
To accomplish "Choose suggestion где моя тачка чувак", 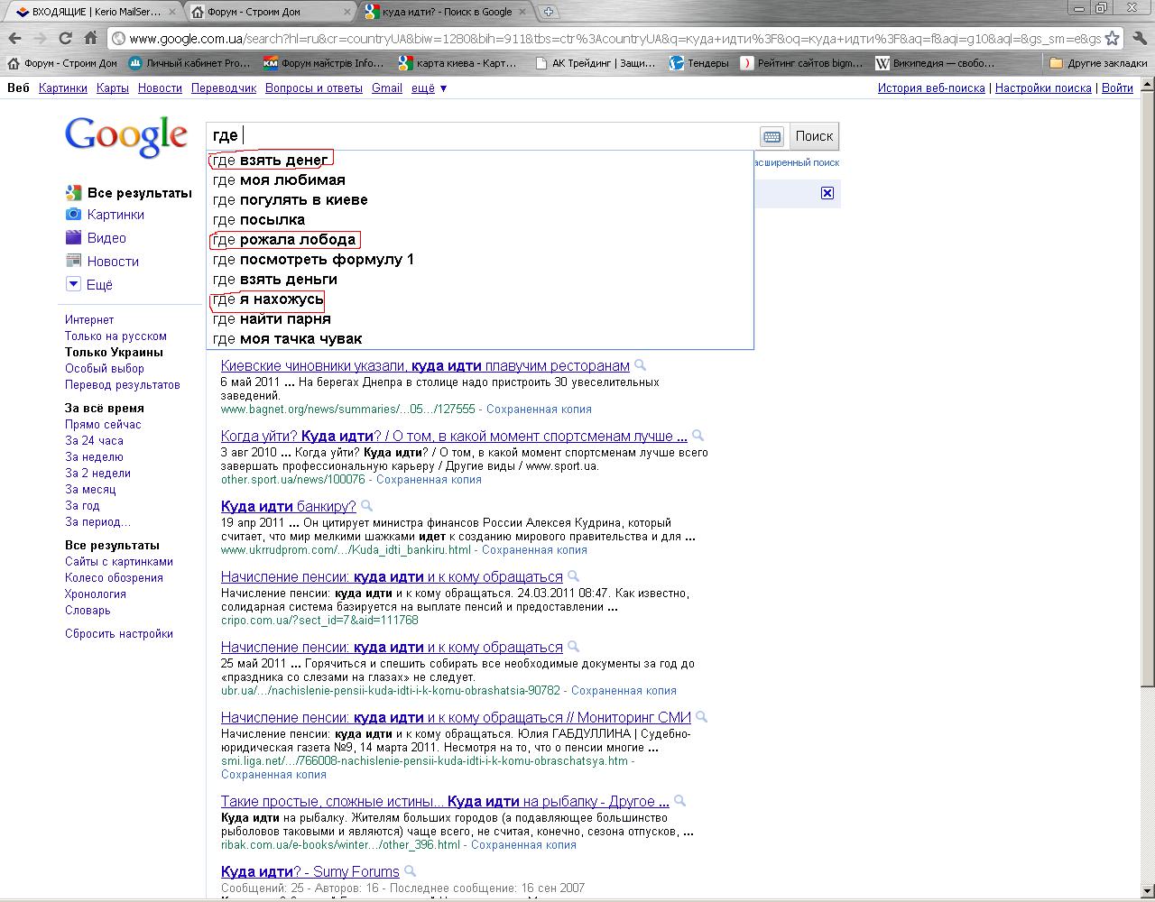I will pyautogui.click(x=479, y=338).
